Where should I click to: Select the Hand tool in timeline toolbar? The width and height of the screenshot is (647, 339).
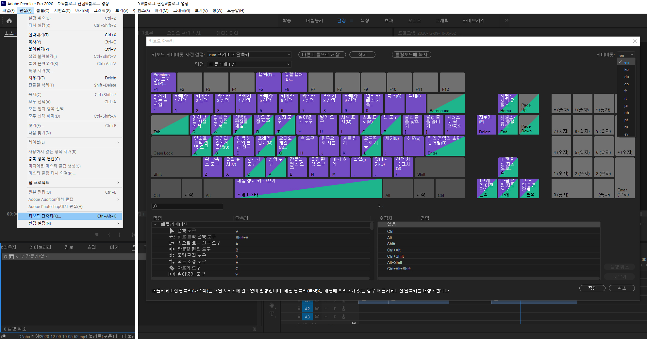tap(272, 305)
